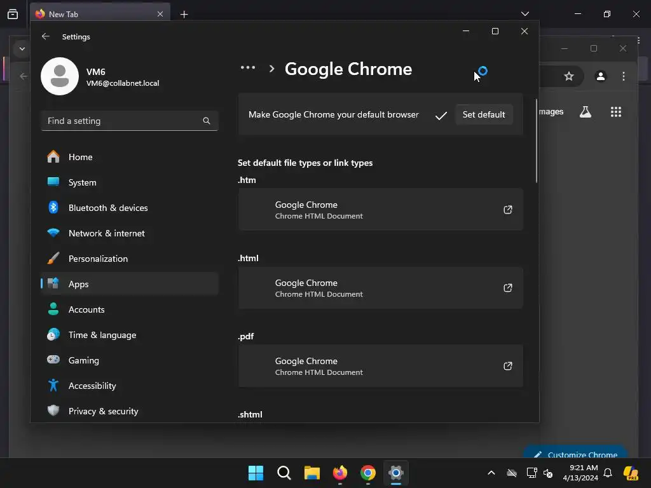Click the Set default button
This screenshot has height=488, width=651.
pos(484,114)
